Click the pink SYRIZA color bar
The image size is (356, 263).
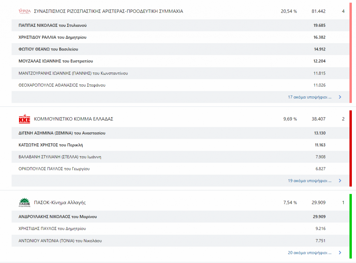coord(350,52)
